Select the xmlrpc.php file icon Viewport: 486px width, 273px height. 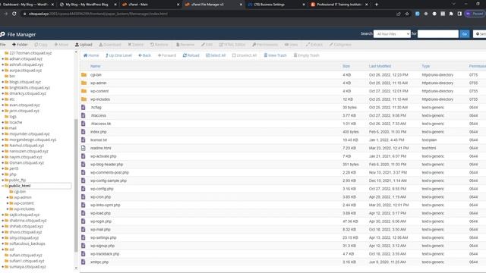pos(84,262)
